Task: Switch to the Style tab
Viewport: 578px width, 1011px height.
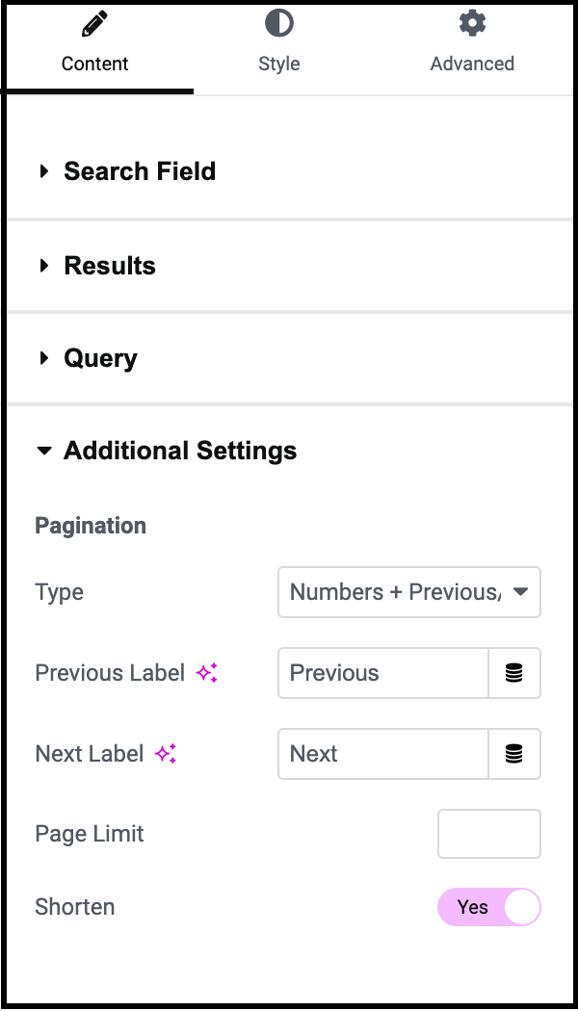Action: (278, 46)
